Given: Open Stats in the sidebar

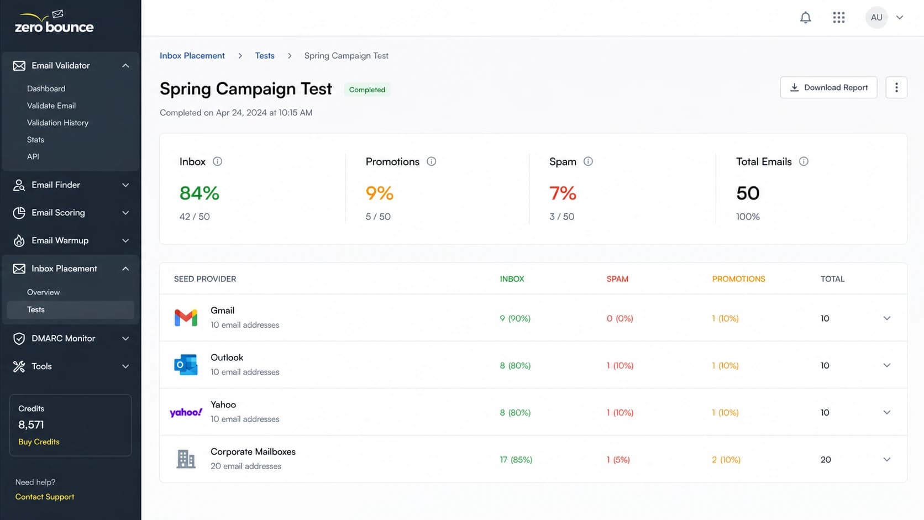Looking at the screenshot, I should click(x=35, y=140).
